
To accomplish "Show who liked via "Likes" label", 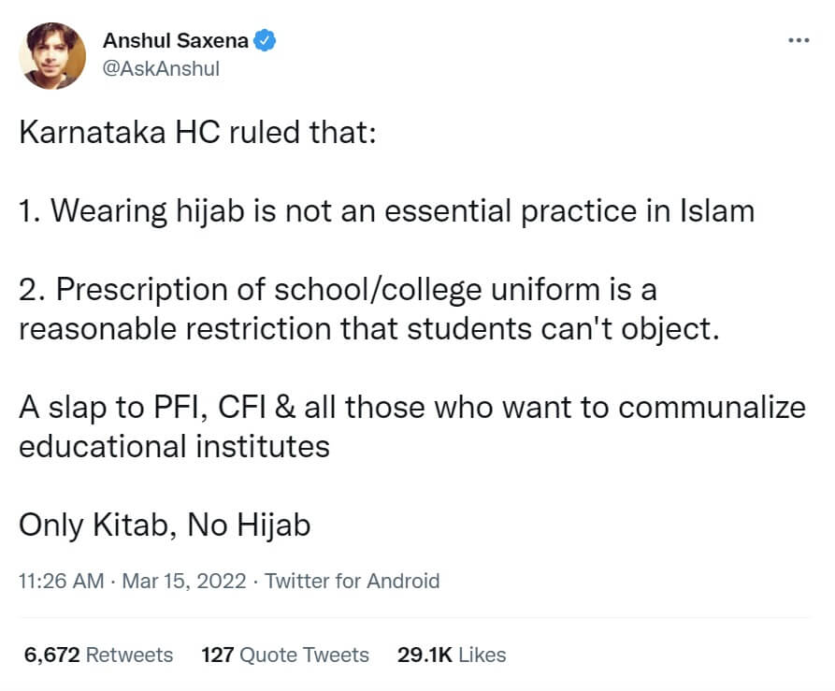I will (x=482, y=655).
